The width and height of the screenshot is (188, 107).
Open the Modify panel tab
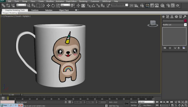point(168,17)
